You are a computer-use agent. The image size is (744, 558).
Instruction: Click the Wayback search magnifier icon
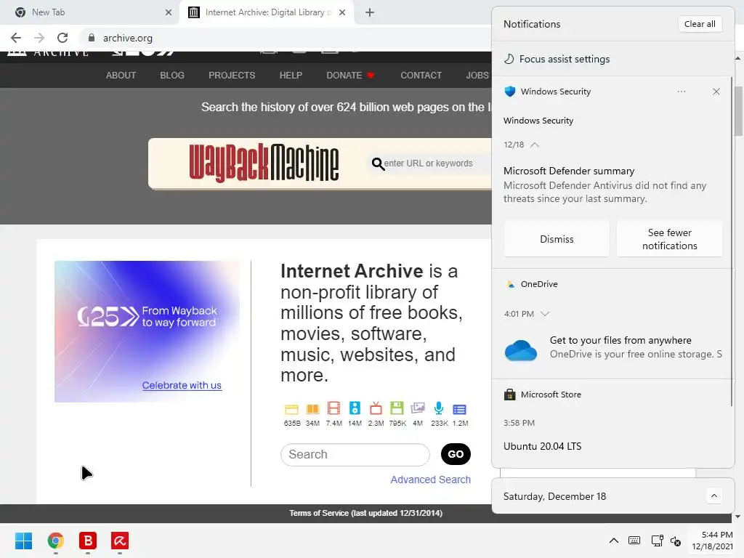point(378,163)
